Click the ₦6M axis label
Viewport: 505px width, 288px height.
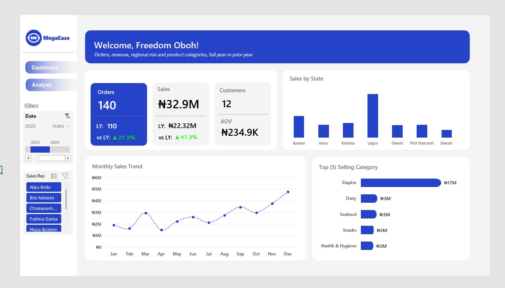(x=96, y=177)
